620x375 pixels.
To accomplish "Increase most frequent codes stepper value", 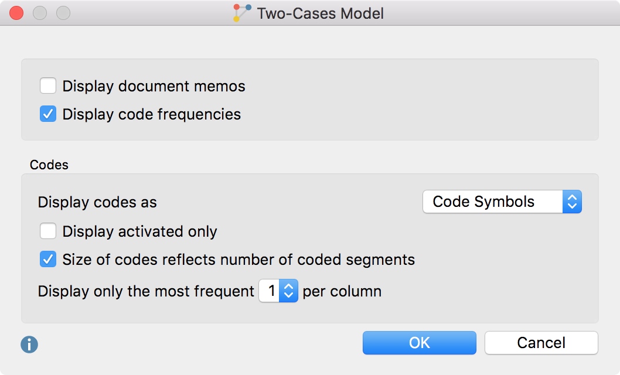I will (x=289, y=286).
